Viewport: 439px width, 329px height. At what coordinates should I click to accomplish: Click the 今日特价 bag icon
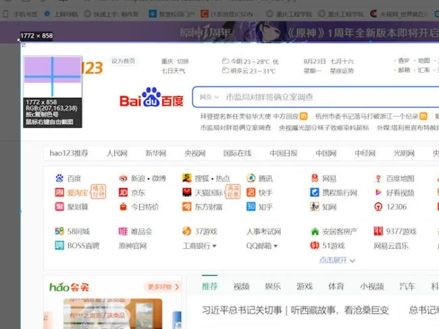point(123,206)
